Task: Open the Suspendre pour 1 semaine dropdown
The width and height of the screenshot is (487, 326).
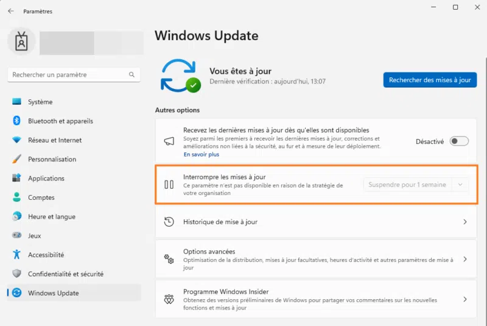Action: (416, 185)
